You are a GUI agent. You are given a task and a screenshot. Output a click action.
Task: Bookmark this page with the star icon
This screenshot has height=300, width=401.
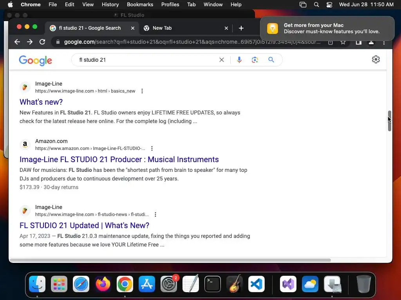[x=343, y=42]
